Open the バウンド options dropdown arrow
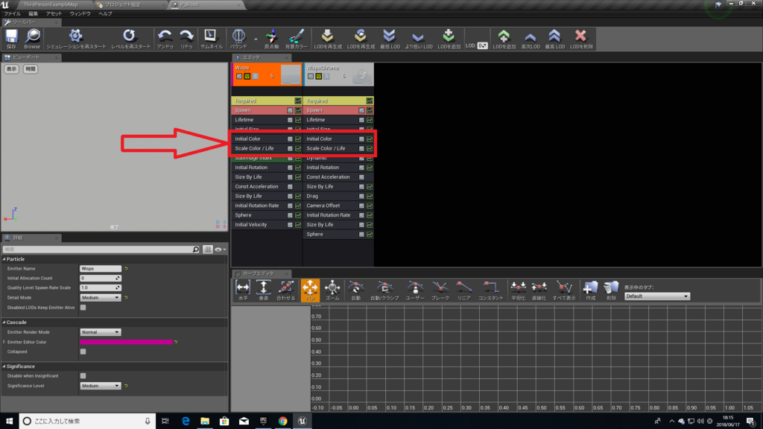Image resolution: width=763 pixels, height=429 pixels. [x=256, y=39]
